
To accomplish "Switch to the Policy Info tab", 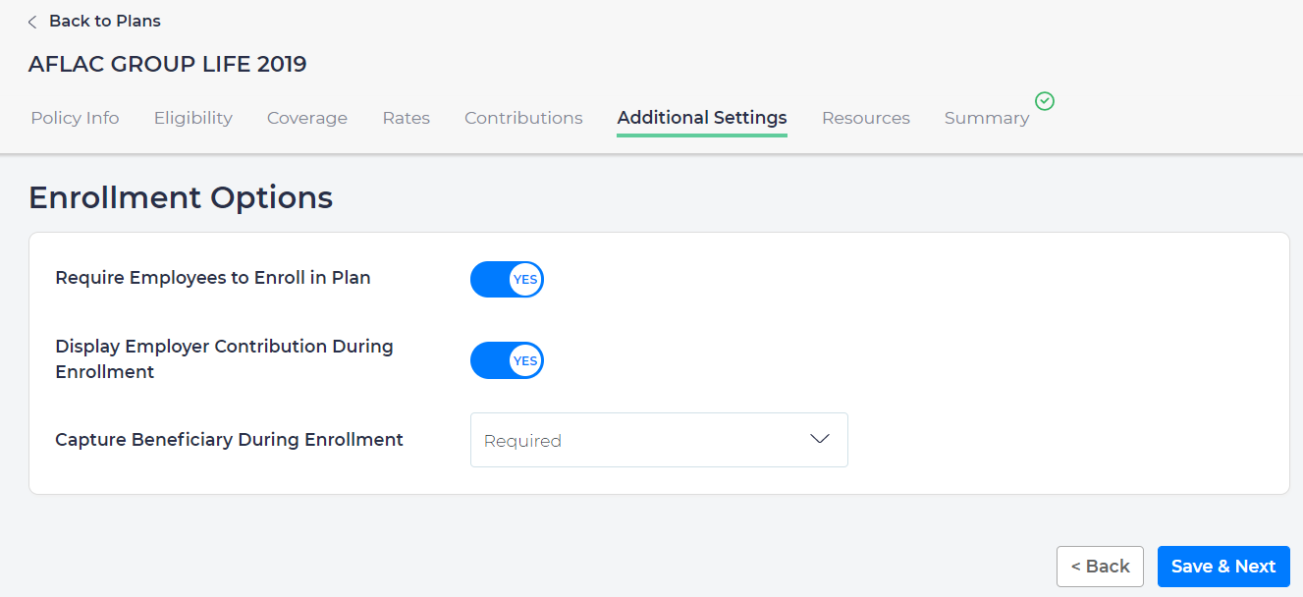I will [75, 118].
